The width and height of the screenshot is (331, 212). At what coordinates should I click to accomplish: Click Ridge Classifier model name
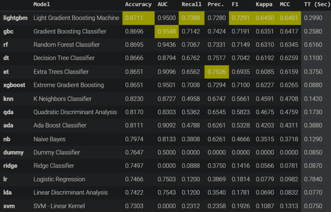click(x=54, y=166)
